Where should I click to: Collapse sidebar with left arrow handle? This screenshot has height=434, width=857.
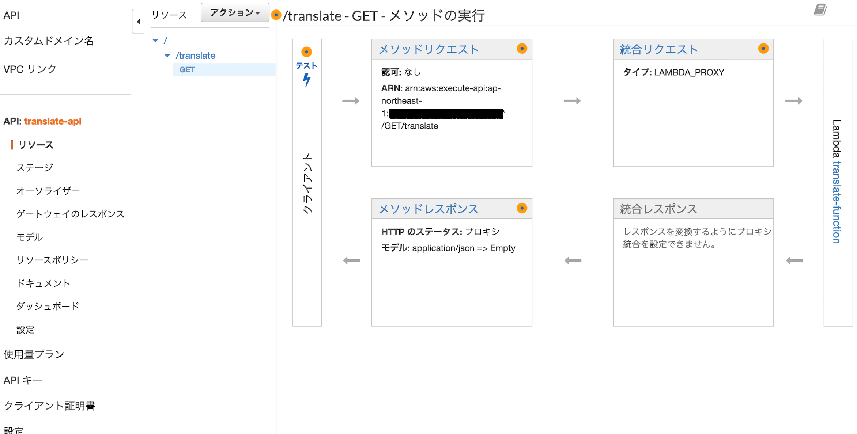click(x=138, y=22)
